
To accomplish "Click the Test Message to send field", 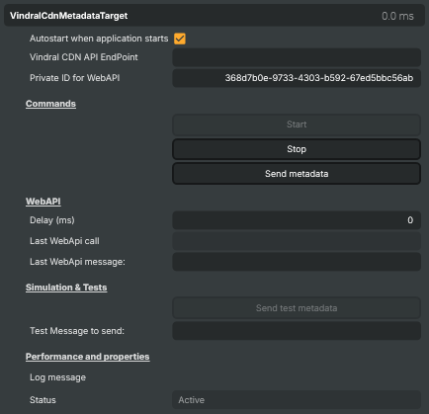I will (x=297, y=331).
